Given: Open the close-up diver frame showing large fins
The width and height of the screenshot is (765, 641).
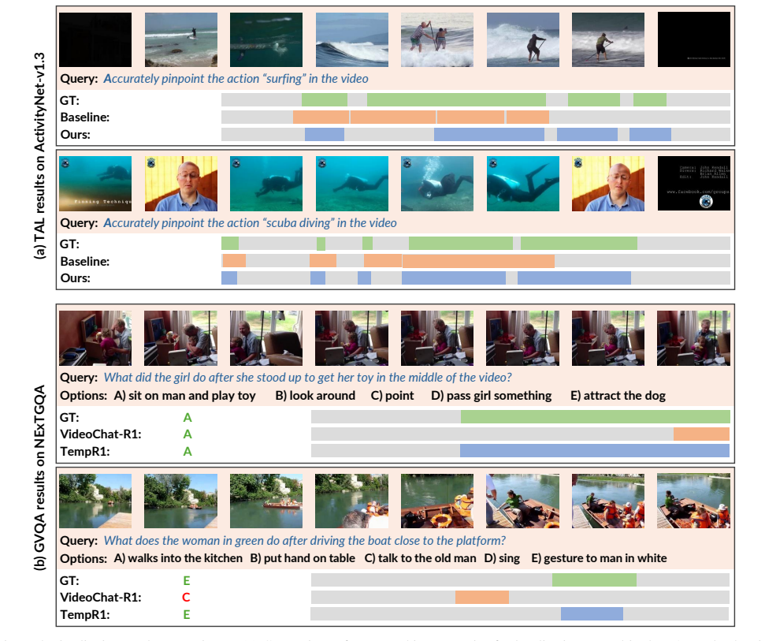Looking at the screenshot, I should coord(523,184).
